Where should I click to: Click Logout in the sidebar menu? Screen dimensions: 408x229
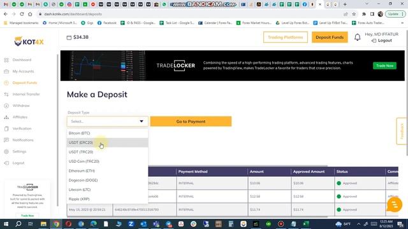tap(18, 163)
